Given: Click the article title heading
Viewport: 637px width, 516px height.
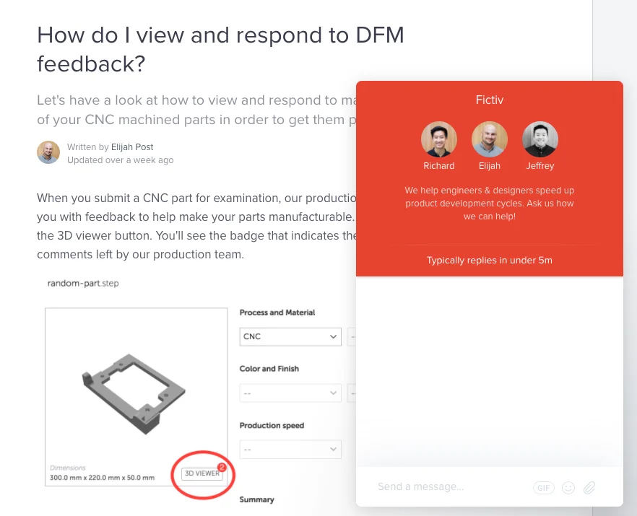Looking at the screenshot, I should [x=220, y=50].
